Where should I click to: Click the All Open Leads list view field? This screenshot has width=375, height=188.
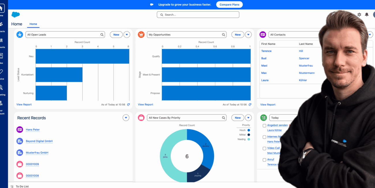coord(65,35)
